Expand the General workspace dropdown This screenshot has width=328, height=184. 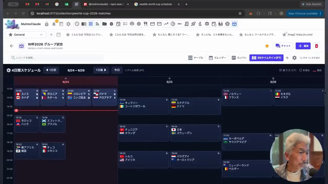[x=26, y=35]
